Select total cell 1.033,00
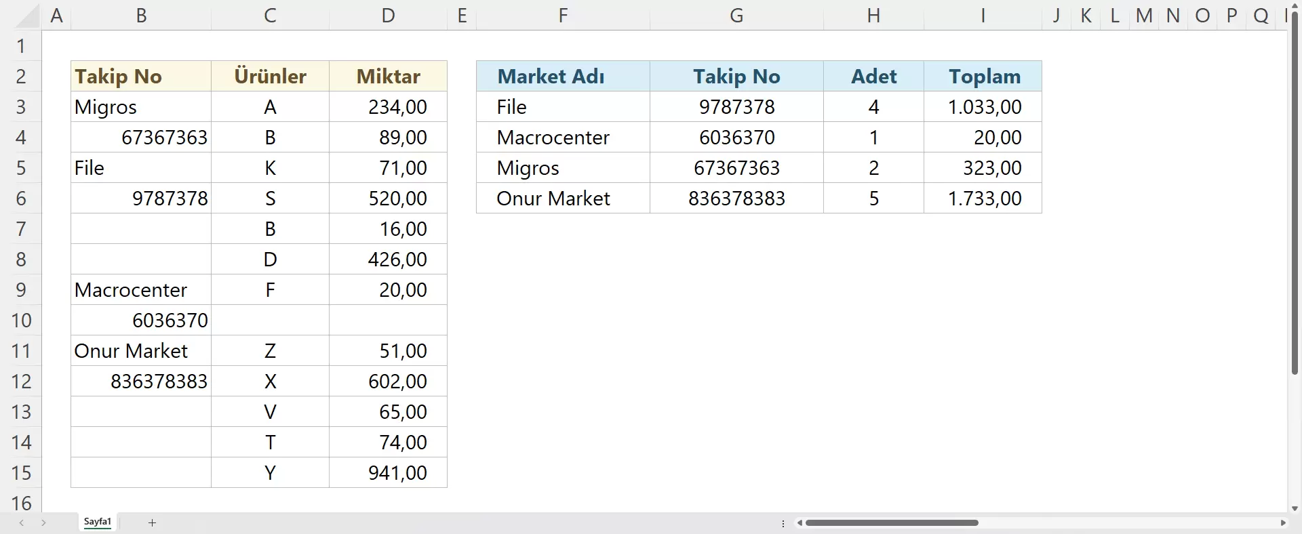Image resolution: width=1302 pixels, height=534 pixels. click(983, 106)
